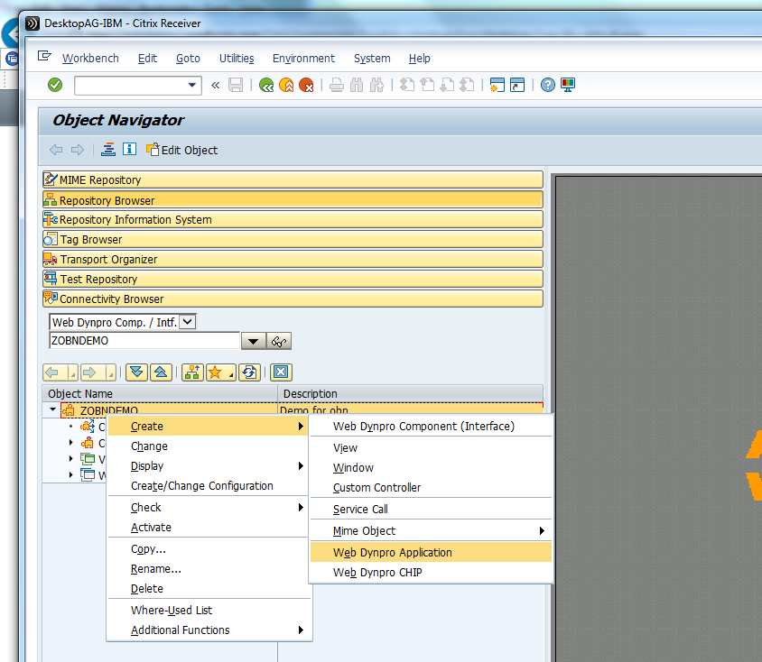Image resolution: width=762 pixels, height=662 pixels.
Task: Open the Web Dynpro Comp. / Intf. dropdown
Action: coord(188,322)
